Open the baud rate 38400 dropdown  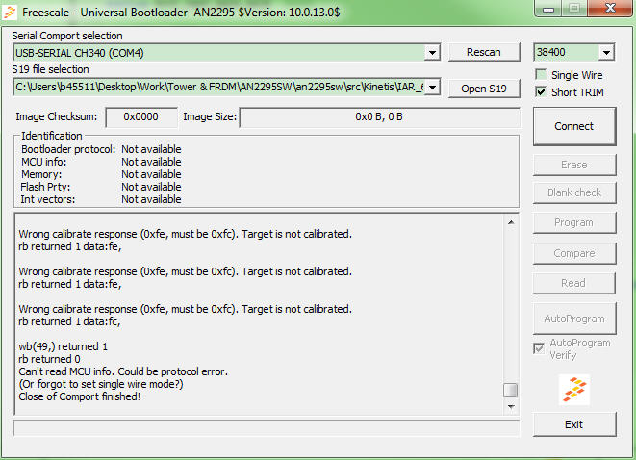606,53
